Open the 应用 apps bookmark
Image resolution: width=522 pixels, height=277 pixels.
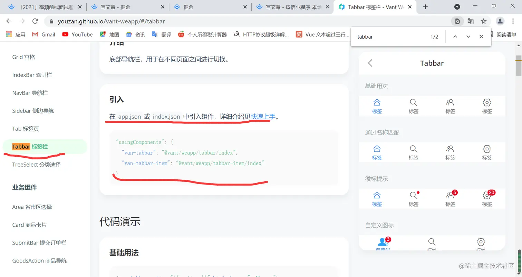pyautogui.click(x=16, y=34)
